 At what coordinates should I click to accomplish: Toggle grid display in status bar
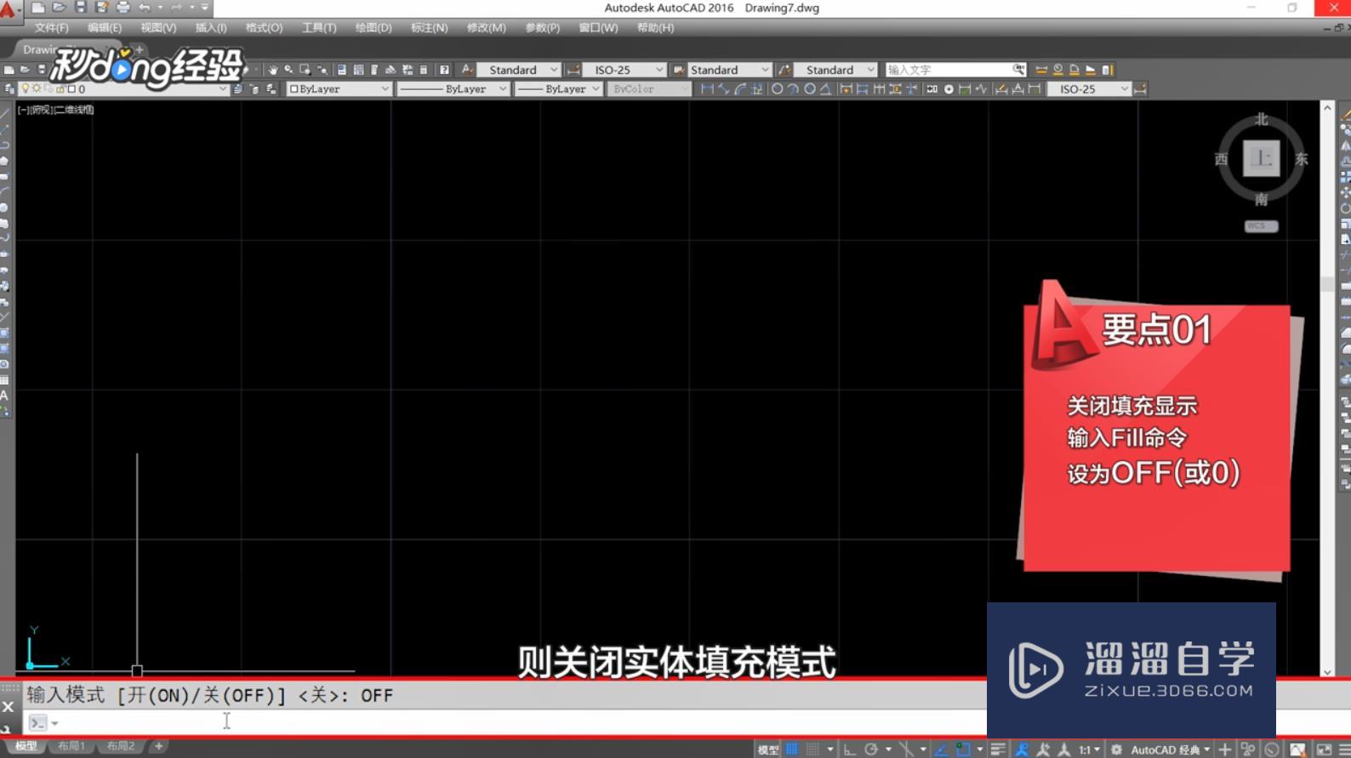(792, 749)
